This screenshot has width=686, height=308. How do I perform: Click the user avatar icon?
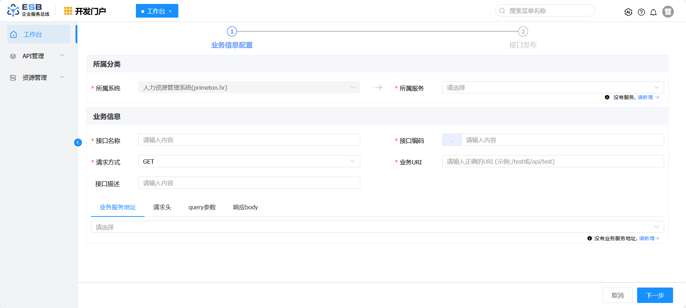click(668, 12)
